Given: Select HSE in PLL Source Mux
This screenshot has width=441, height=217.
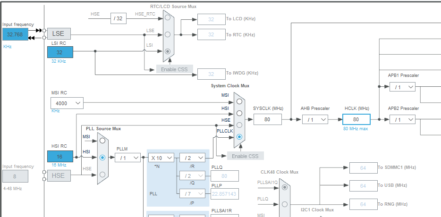Looking at the screenshot, I should tap(102, 175).
